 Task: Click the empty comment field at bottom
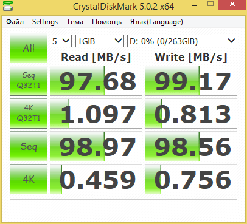coord(123,208)
